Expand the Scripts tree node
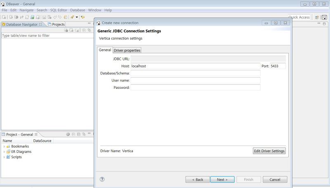330x188 pixels. [4, 157]
